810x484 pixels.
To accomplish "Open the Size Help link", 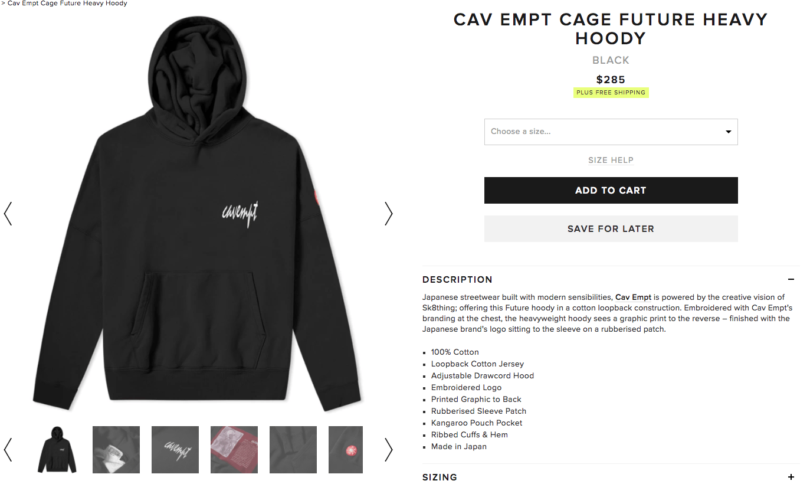I will click(x=611, y=160).
